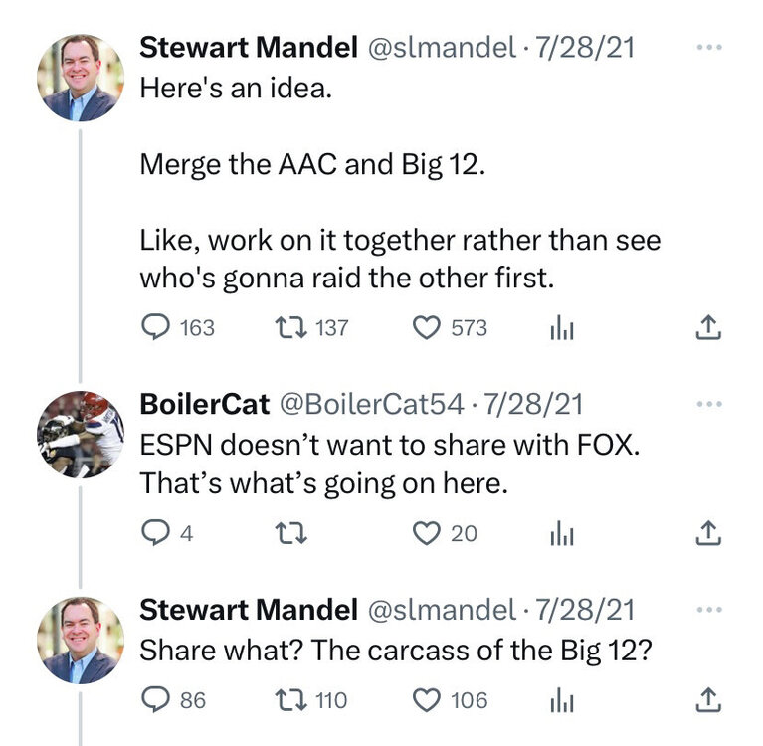Share Stewart Mandel's first tweet
763x746 pixels.
(x=705, y=327)
